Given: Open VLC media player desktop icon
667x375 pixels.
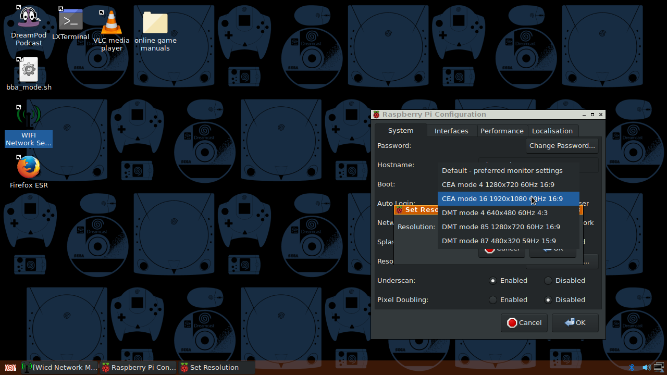Looking at the screenshot, I should pyautogui.click(x=112, y=30).
